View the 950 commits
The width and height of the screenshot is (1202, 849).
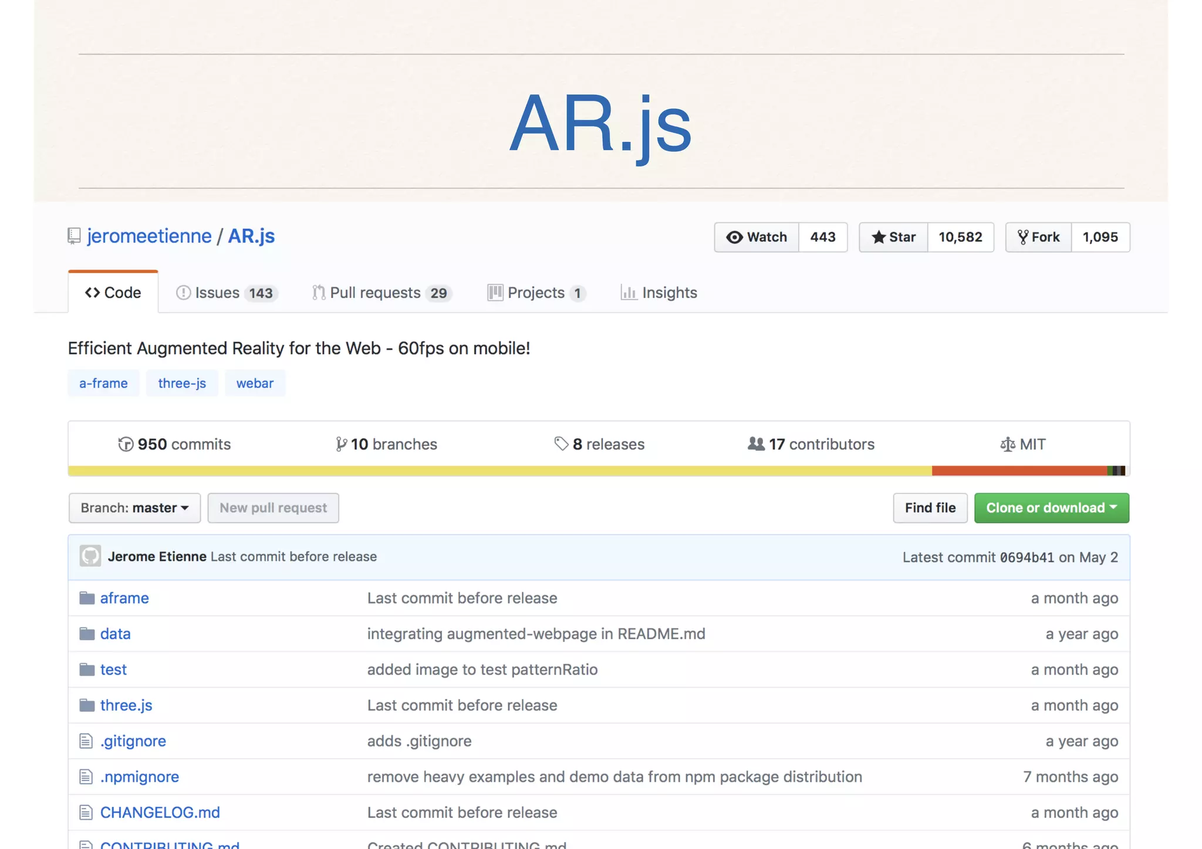(x=174, y=444)
